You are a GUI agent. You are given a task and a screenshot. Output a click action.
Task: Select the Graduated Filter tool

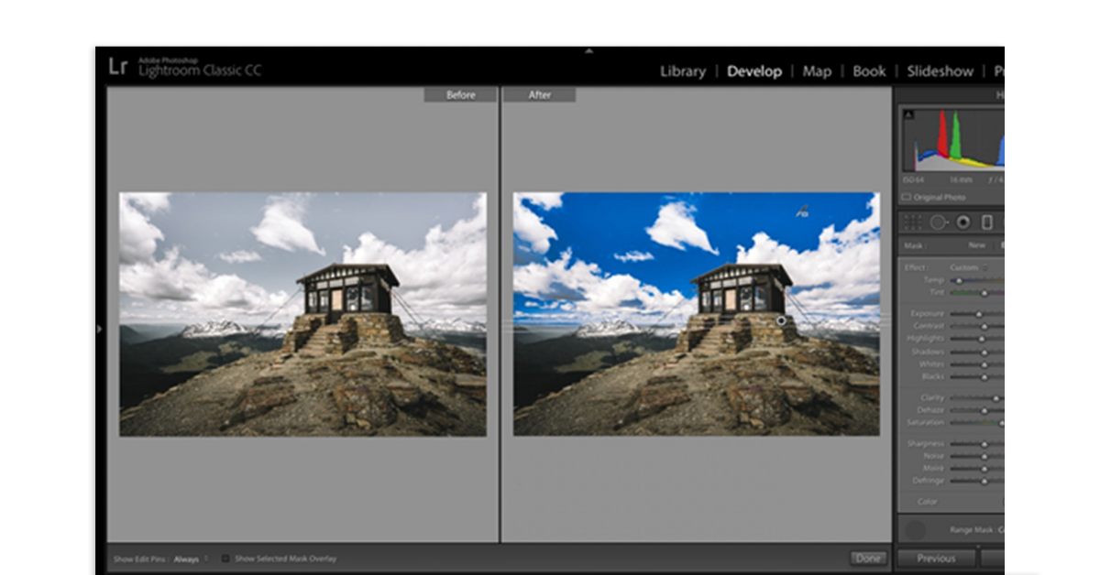(987, 222)
